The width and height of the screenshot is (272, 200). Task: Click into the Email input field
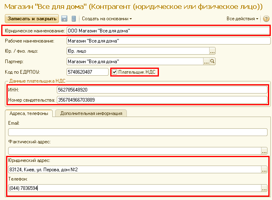(x=137, y=132)
